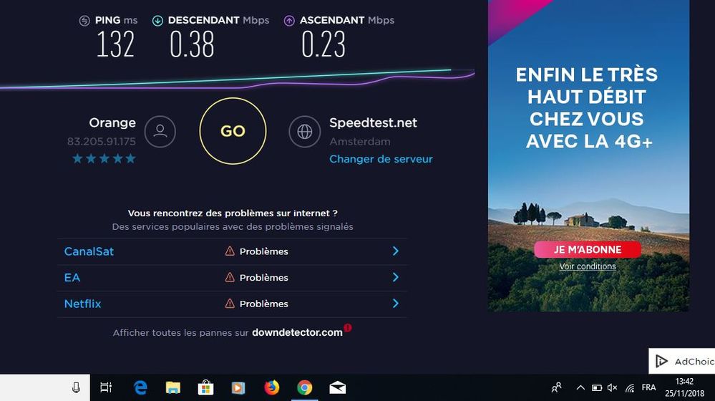
Task: Open the Netflix service link
Action: click(82, 304)
